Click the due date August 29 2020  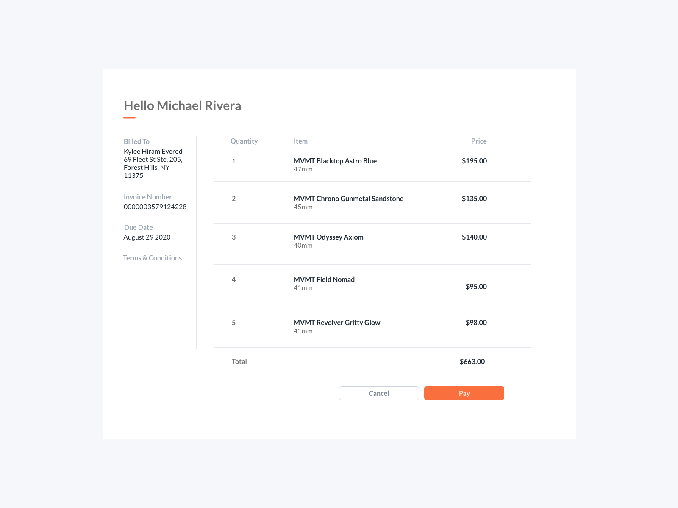point(147,237)
